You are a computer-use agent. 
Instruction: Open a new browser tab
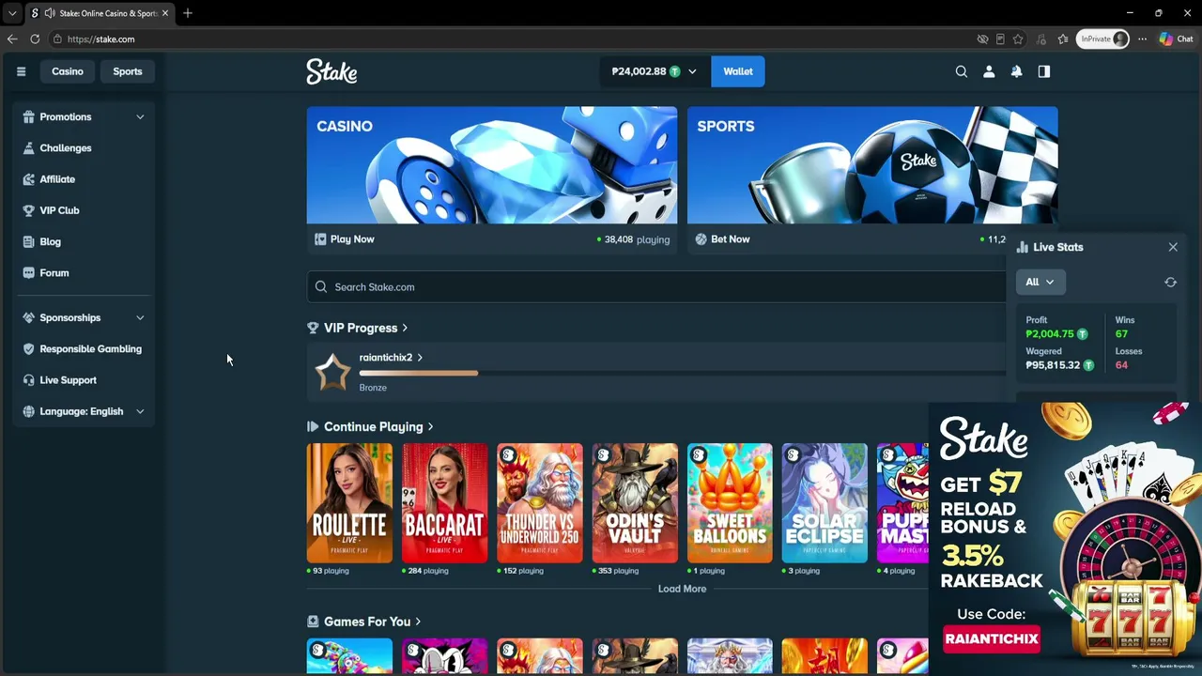coord(188,13)
